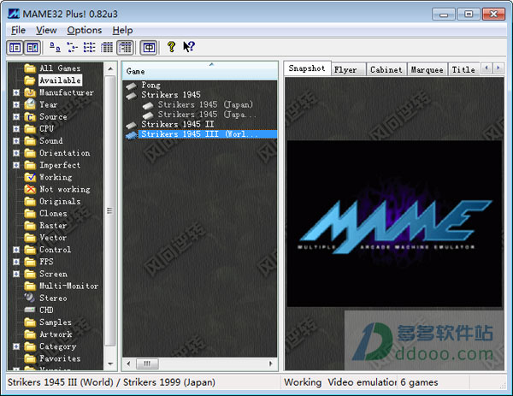This screenshot has height=396, width=513.
Task: Click the Strikers 1945 II game icon
Action: coord(132,125)
